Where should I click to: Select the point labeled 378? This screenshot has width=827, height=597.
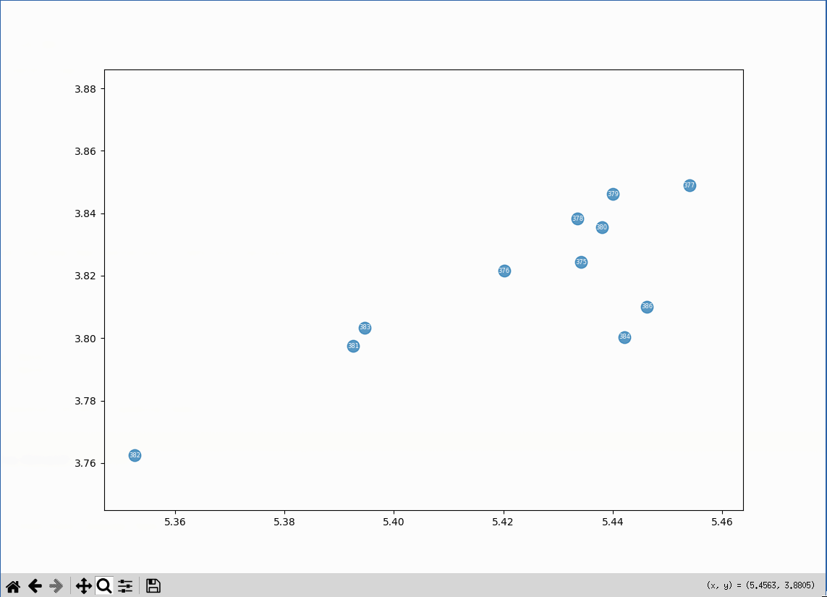[577, 219]
